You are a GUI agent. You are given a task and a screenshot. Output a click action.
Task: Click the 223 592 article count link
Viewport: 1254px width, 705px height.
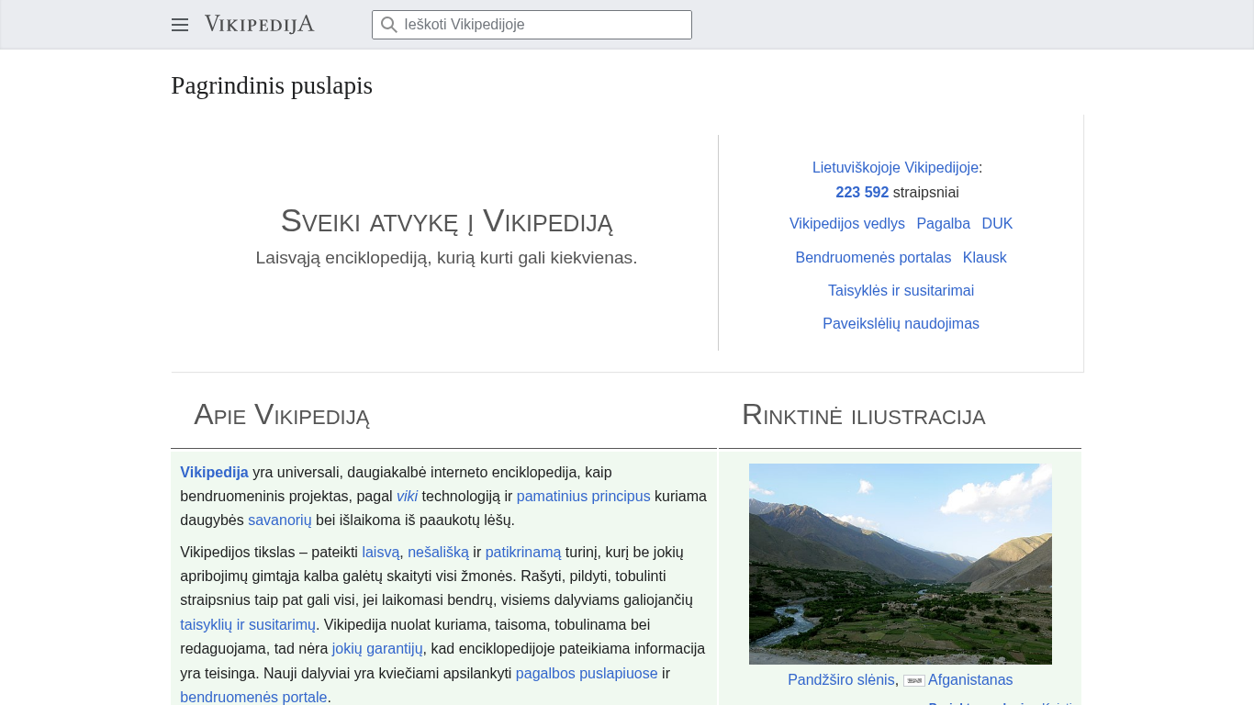click(862, 192)
